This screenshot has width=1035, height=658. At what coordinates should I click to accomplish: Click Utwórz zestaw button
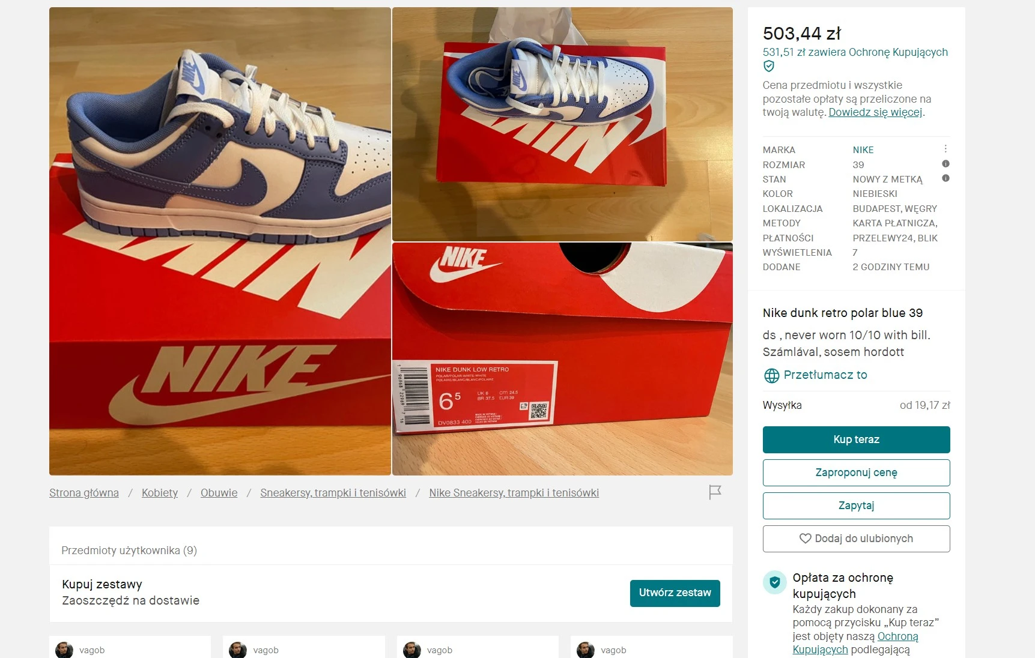[x=675, y=593]
